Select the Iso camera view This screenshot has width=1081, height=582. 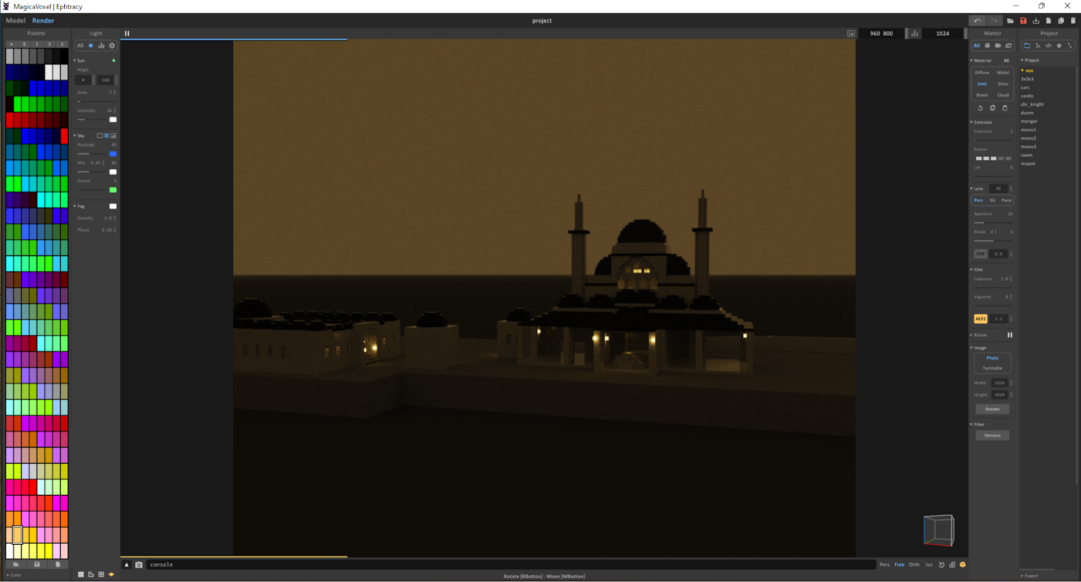(x=929, y=565)
